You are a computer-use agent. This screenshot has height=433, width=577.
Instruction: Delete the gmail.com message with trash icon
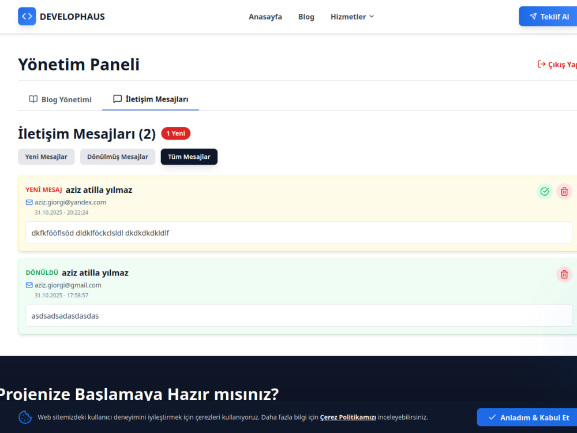[x=564, y=274]
